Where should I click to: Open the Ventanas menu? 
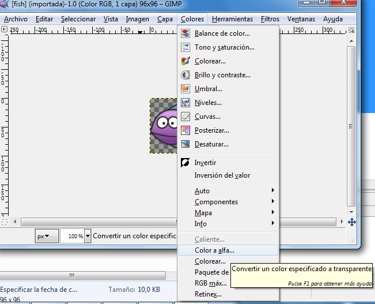[x=301, y=19]
